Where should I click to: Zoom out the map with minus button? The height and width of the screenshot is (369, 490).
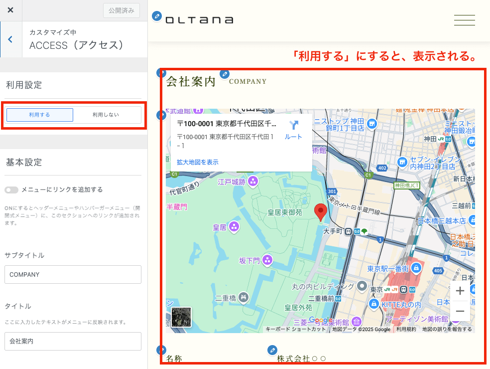point(460,311)
